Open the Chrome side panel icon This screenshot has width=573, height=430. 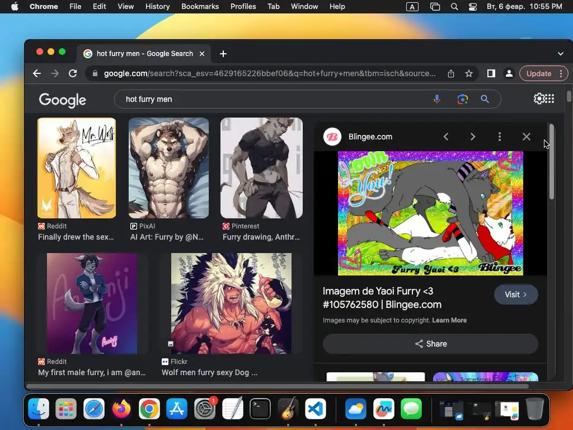pos(491,73)
